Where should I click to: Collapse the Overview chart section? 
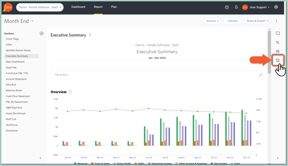coord(70,92)
